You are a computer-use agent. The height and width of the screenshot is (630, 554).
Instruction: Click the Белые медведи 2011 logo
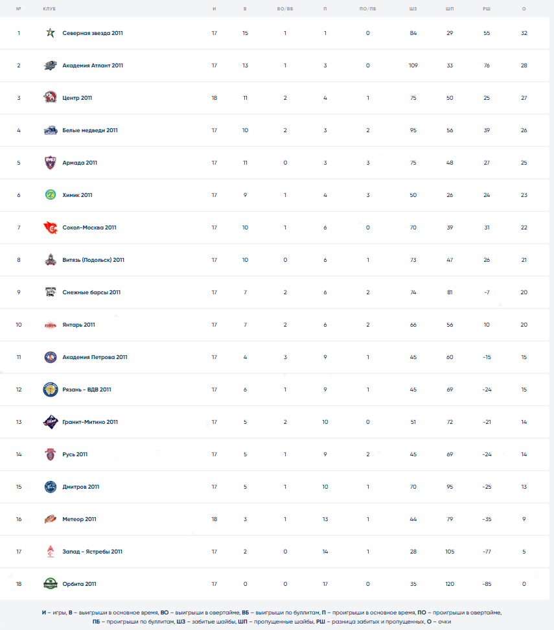(51, 130)
